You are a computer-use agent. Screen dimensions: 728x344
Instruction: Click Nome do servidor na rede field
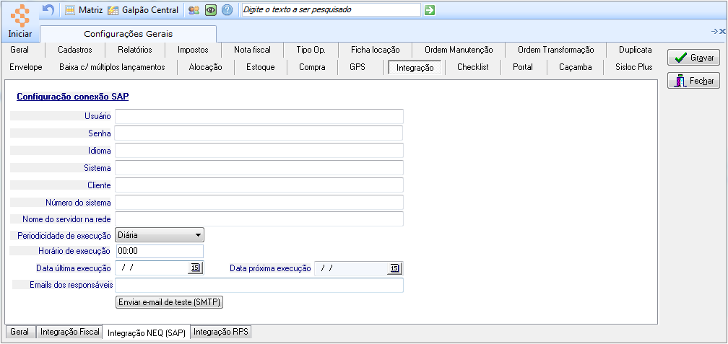(259, 219)
